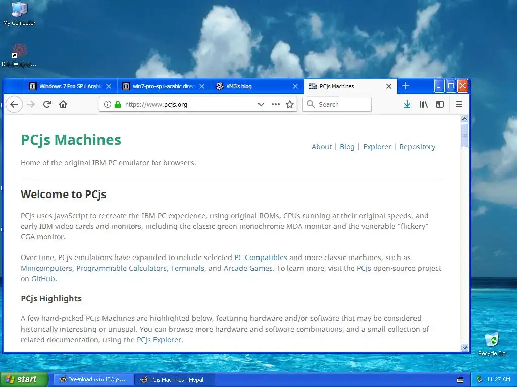Click the search magnifier icon
Screen dimensions: 517x387
click(x=311, y=104)
